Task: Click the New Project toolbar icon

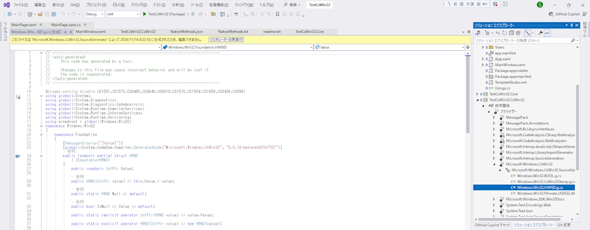Action: [30, 14]
